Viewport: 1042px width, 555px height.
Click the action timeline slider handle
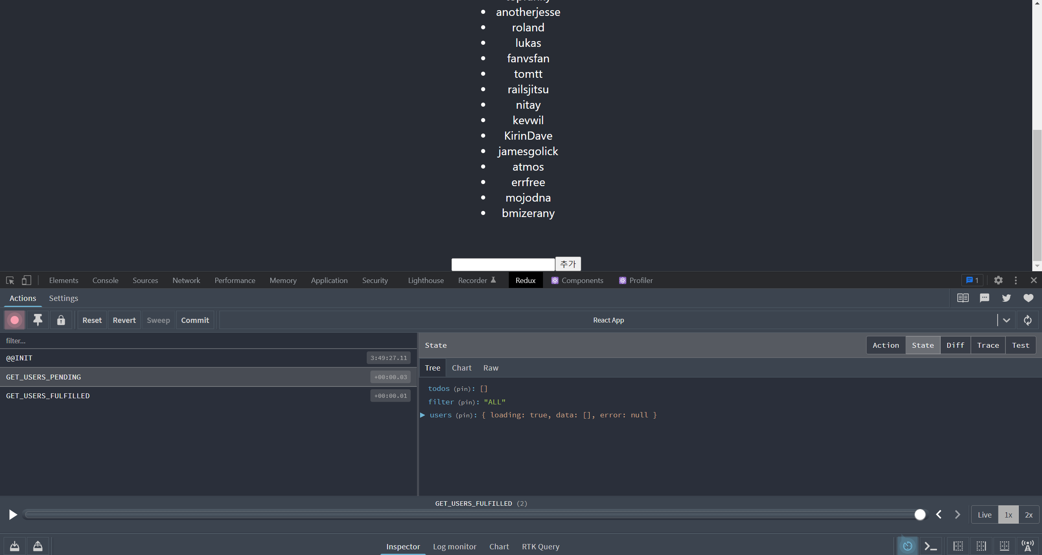920,515
